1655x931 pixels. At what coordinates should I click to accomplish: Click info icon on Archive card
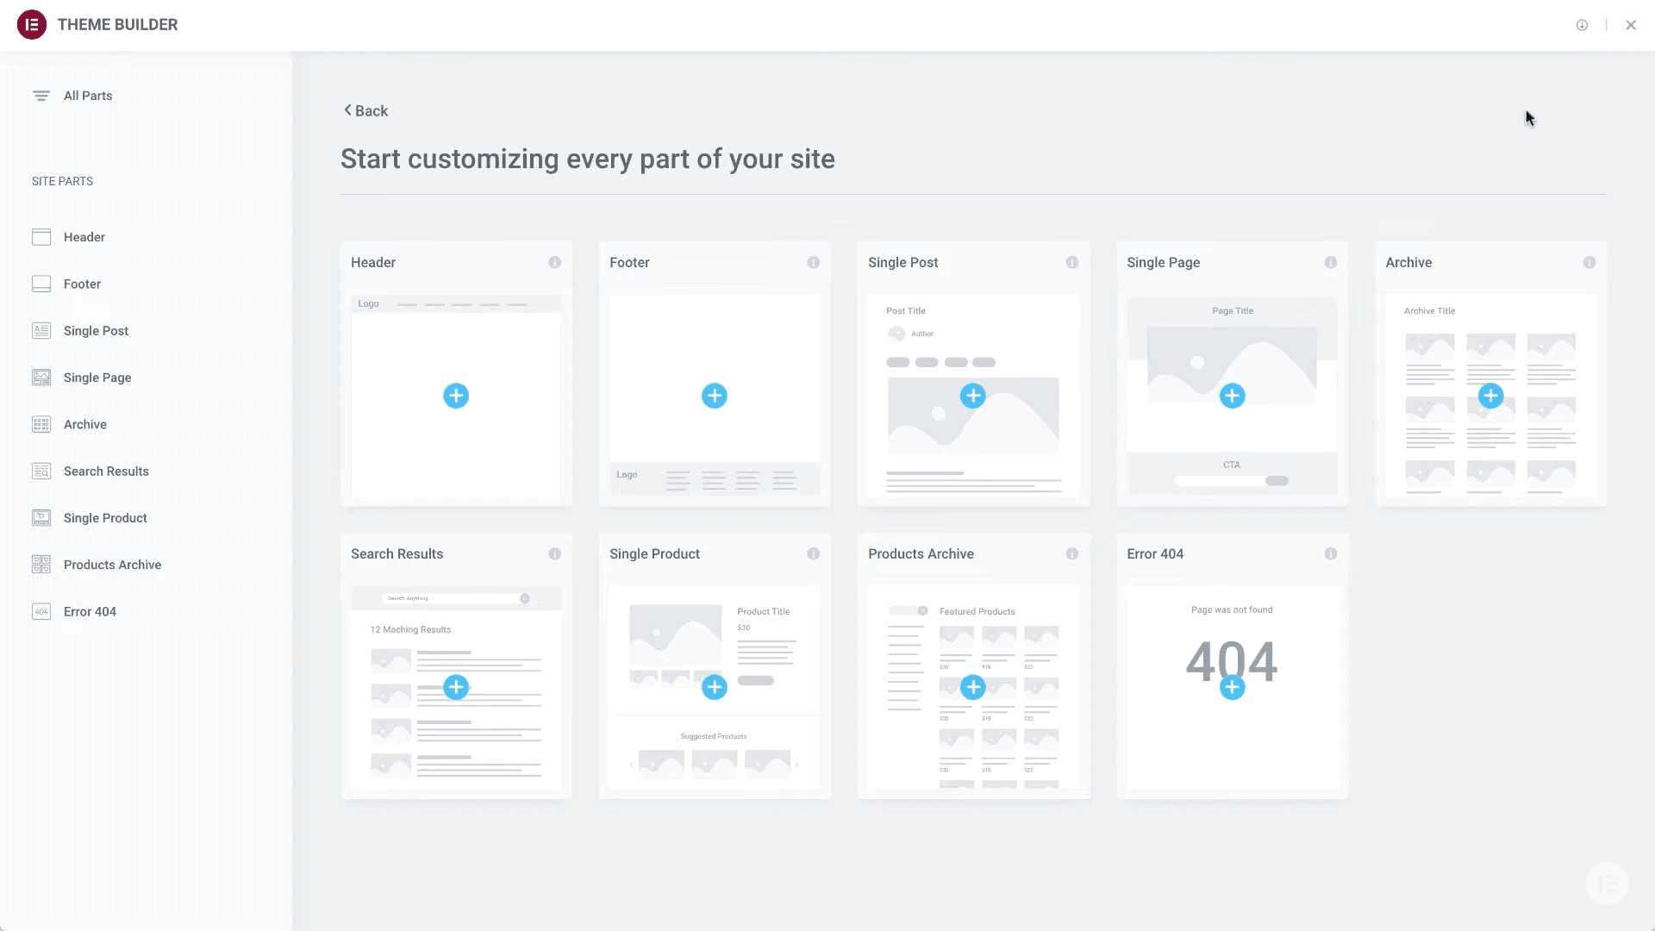1589,262
